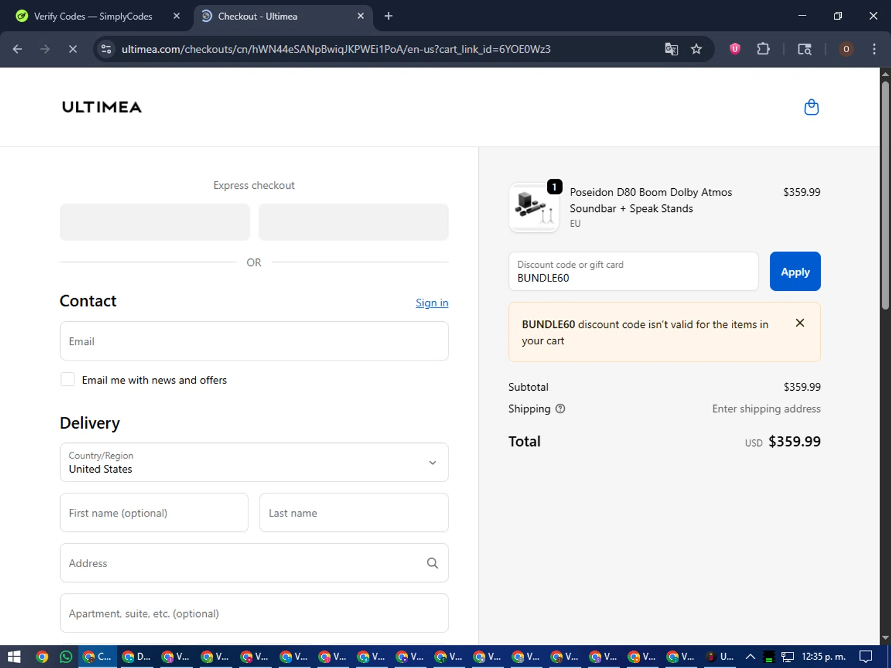The image size is (891, 668).
Task: Click the Enter shipping address text
Action: click(x=766, y=409)
